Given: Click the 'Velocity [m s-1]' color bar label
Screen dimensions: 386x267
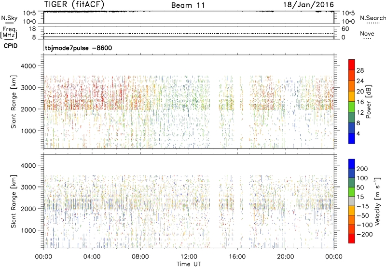Looking at the screenshot, I should 378,201.
